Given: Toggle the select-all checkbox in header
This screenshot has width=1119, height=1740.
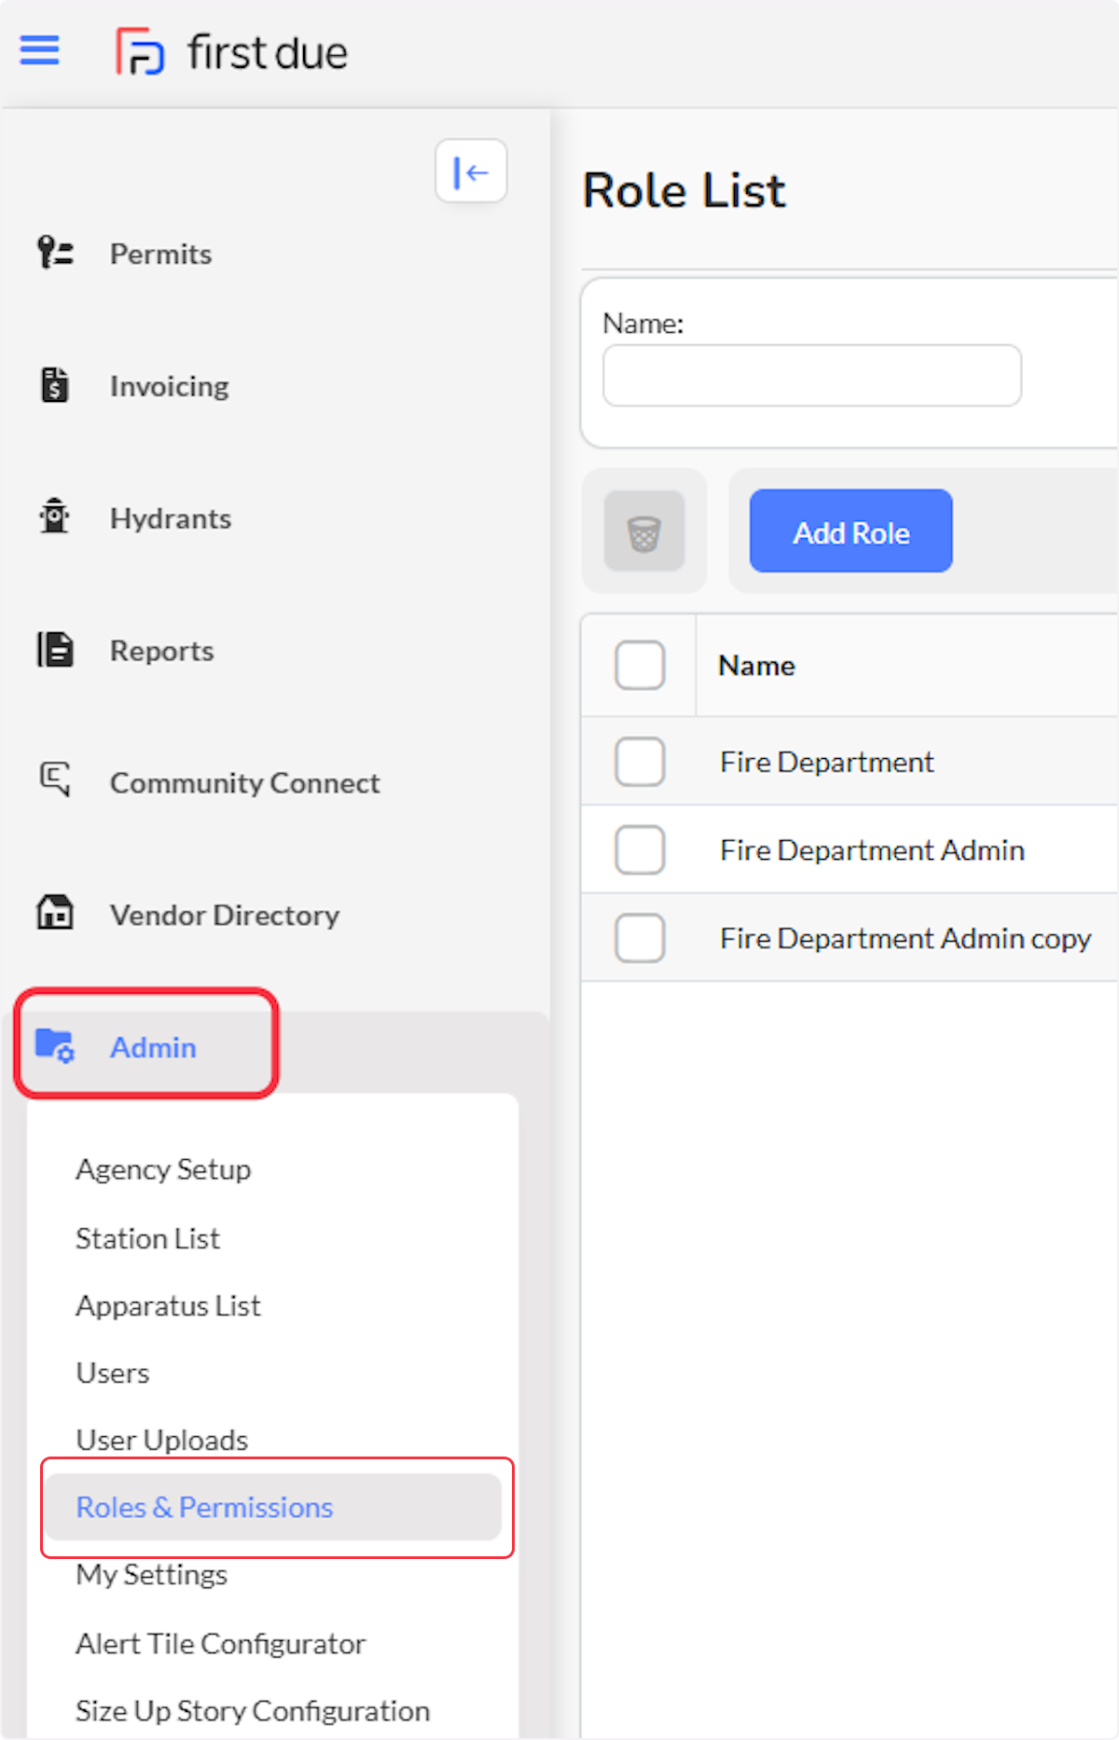Looking at the screenshot, I should (640, 666).
